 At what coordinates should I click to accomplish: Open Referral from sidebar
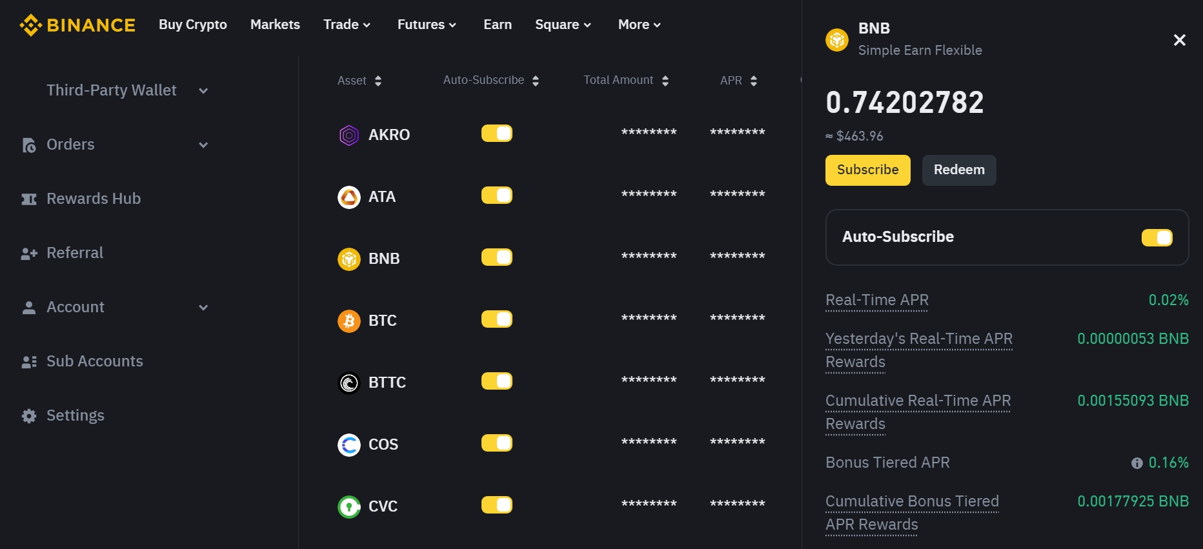[x=75, y=253]
